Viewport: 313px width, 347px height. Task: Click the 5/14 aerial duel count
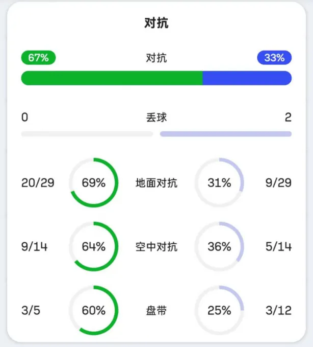pyautogui.click(x=278, y=247)
